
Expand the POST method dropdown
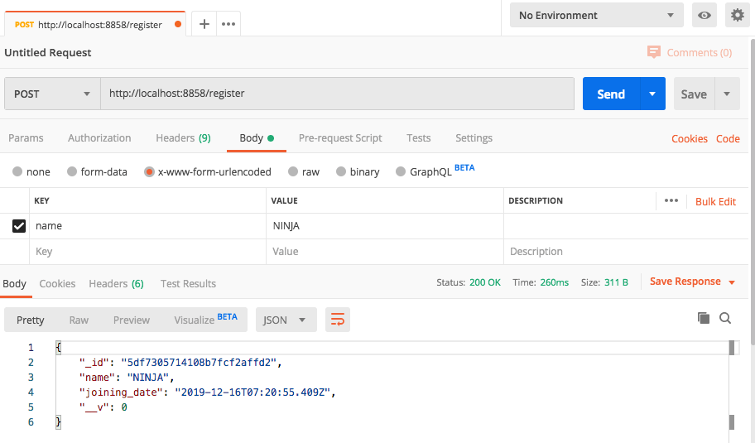[x=52, y=94]
